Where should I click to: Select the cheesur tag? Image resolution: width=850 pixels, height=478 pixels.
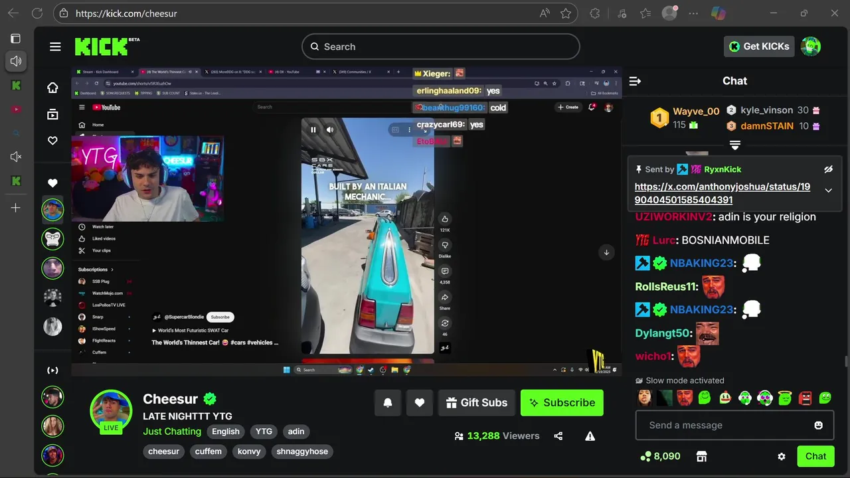(164, 451)
